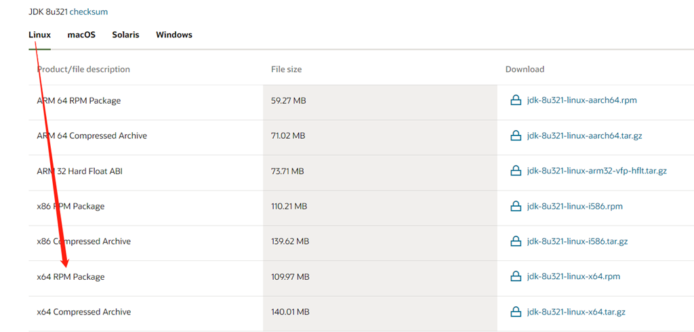Download jdk-8u321-linux-aarch64.rpm file
Screen dimensions: 694x332
click(x=581, y=100)
